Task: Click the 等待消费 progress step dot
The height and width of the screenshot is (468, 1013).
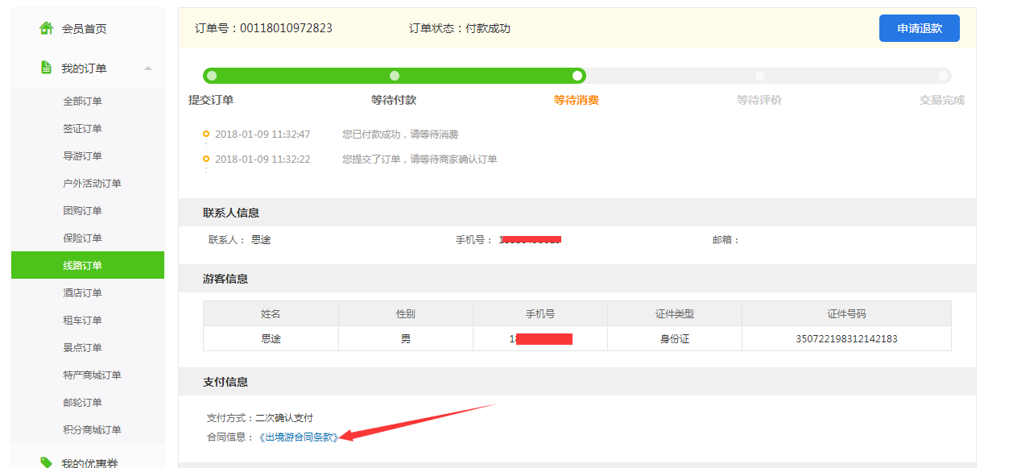Action: click(577, 76)
